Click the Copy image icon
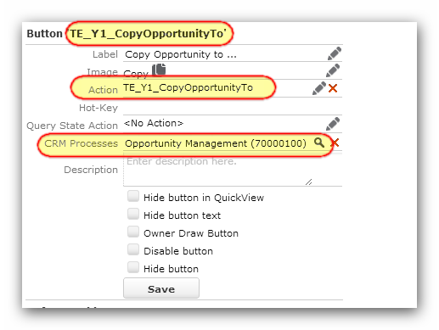The height and width of the screenshot is (330, 439). click(159, 70)
